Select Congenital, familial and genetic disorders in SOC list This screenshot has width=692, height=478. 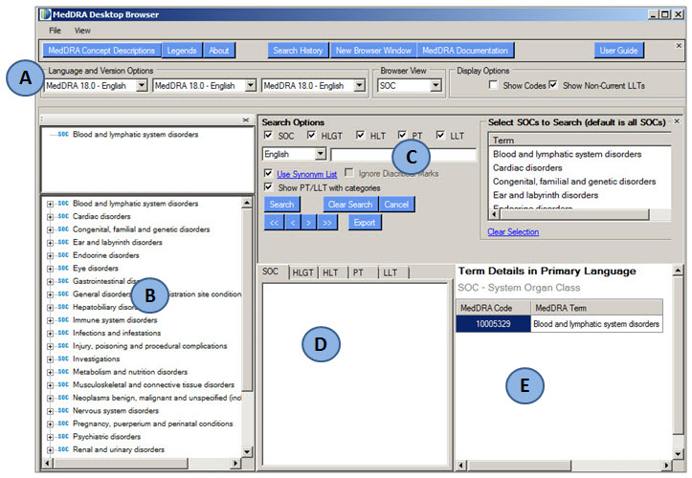[x=574, y=182]
